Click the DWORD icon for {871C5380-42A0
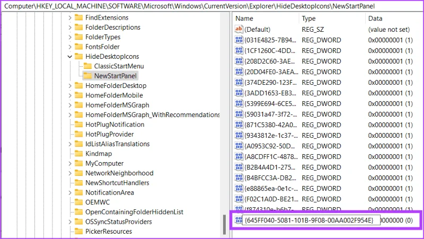The width and height of the screenshot is (424, 239). [x=239, y=125]
